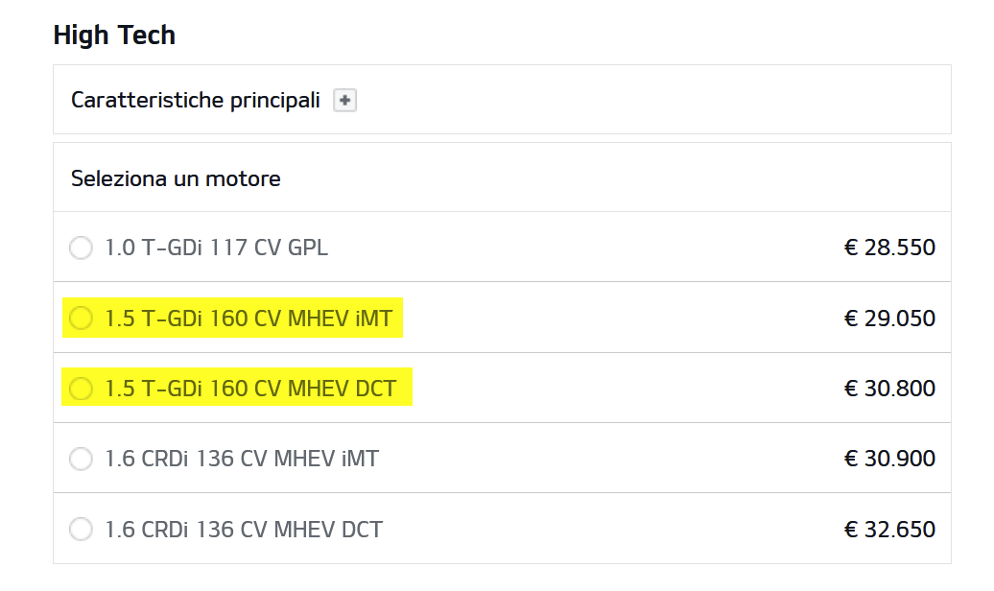Click the 1.6 CRDi 136 CV MHEV DCT label
Viewport: 994px width, 591px height.
point(244,529)
